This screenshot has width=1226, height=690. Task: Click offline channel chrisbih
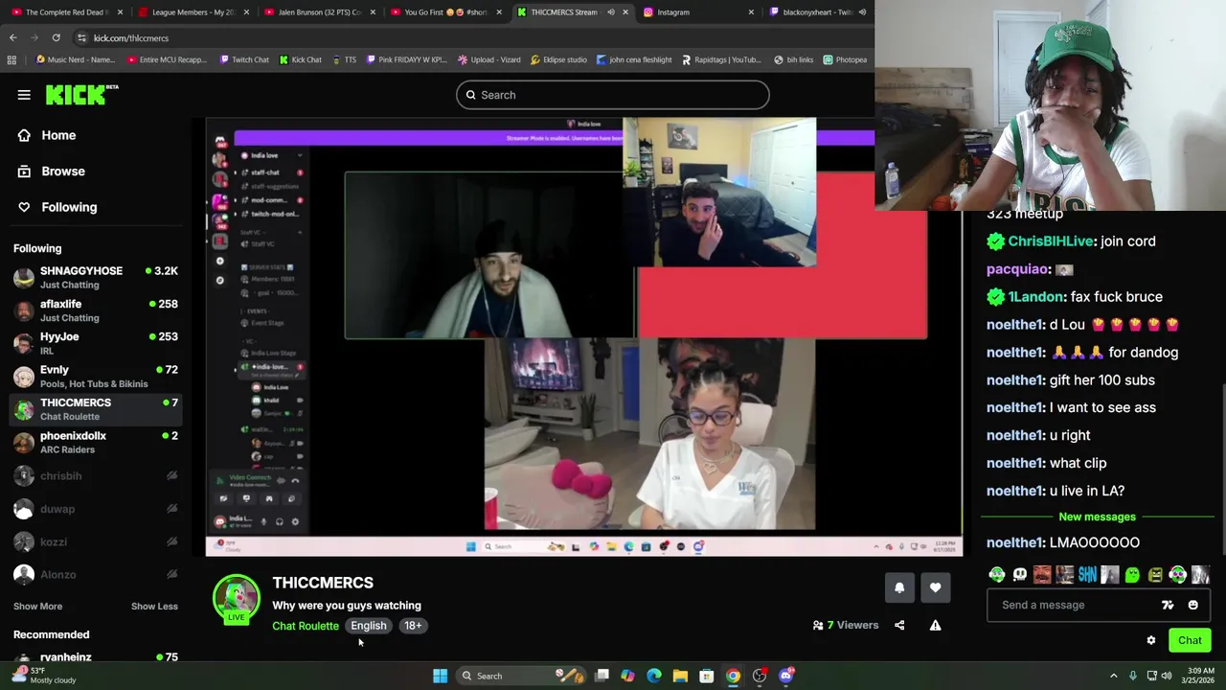(96, 475)
